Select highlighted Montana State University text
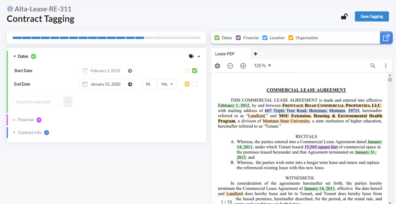Viewport: 396px width, 204px height. (x=286, y=121)
